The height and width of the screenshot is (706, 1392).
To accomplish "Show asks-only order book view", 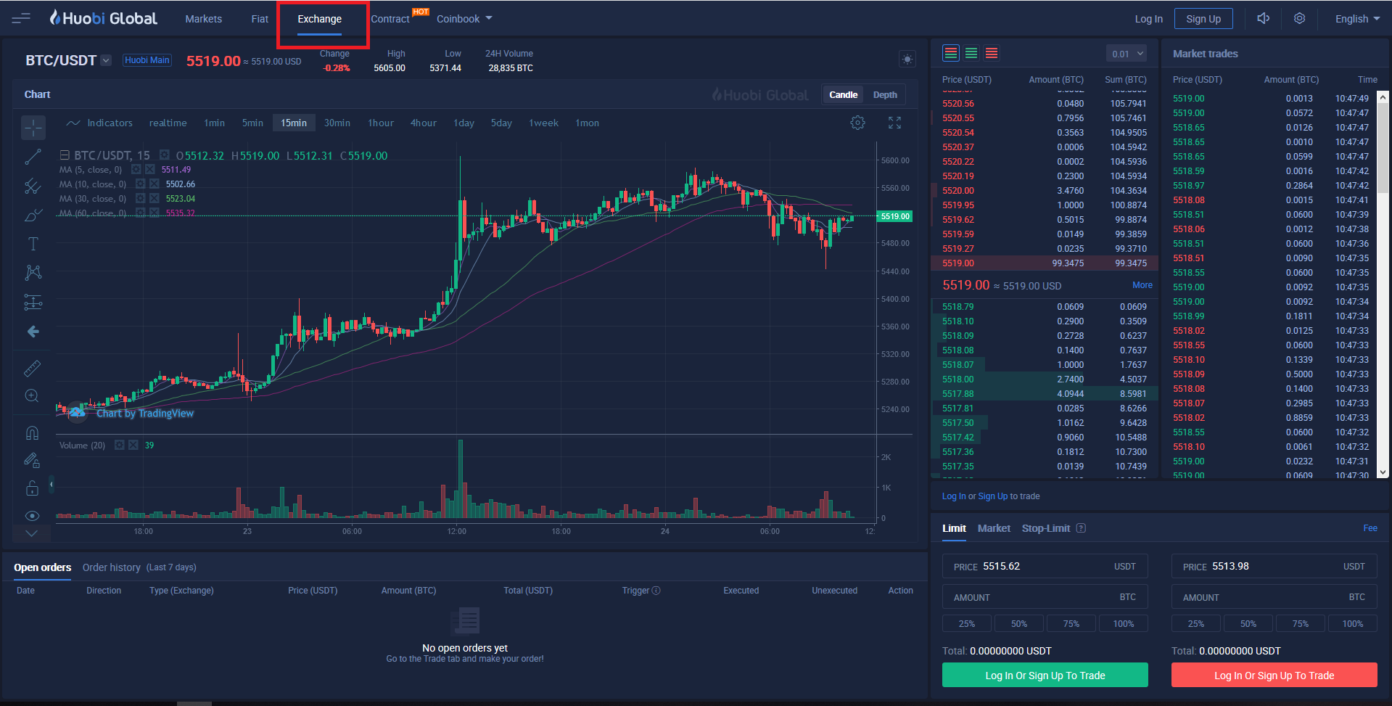I will pyautogui.click(x=992, y=53).
